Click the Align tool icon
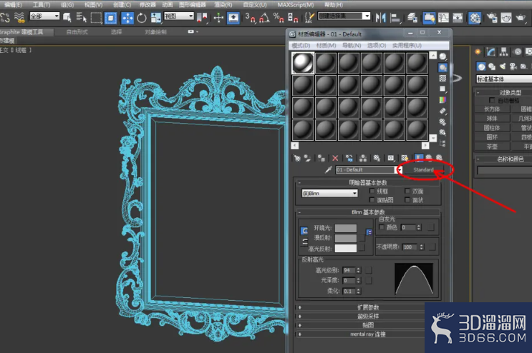 395,18
